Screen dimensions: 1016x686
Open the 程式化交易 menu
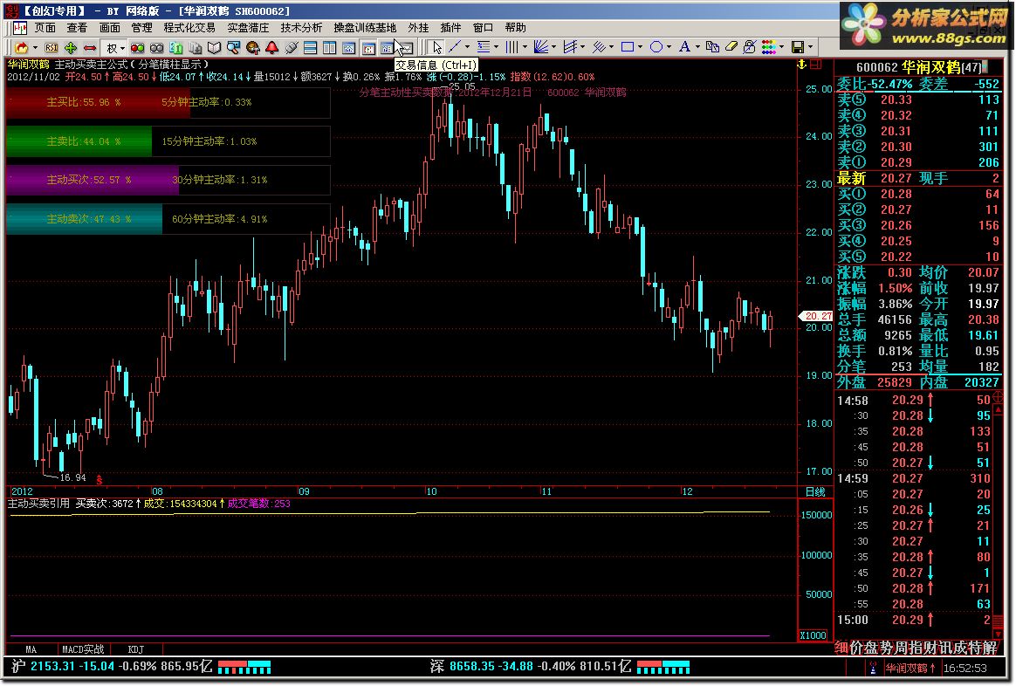(189, 28)
